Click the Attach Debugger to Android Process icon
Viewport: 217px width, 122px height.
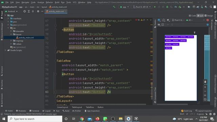180,7
